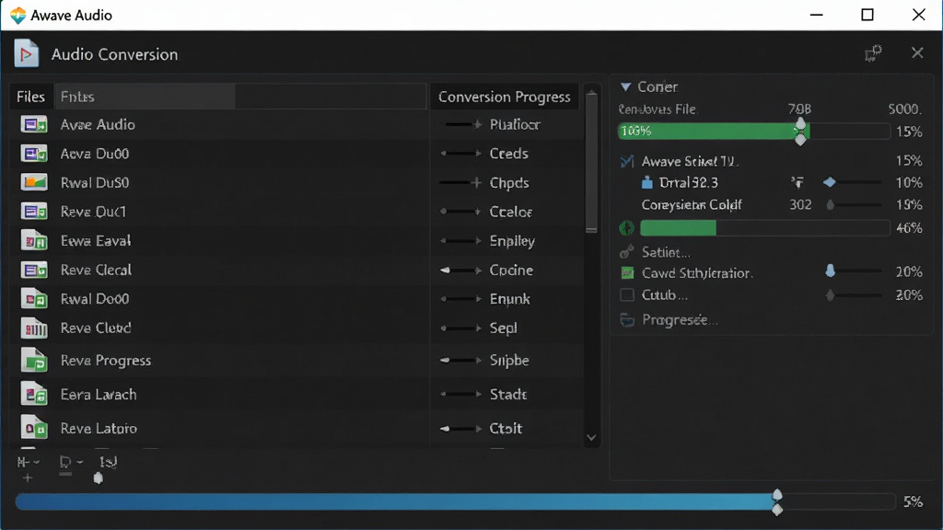
Task: Click the Avae Audio file icon
Action: pos(34,124)
